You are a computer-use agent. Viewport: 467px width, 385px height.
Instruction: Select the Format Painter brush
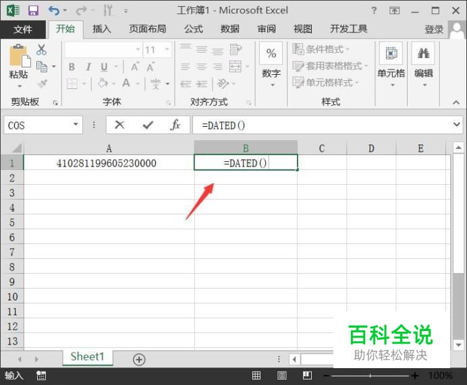coord(43,84)
